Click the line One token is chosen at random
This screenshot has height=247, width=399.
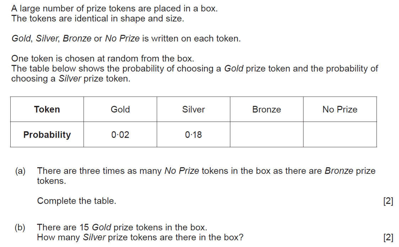pyautogui.click(x=103, y=59)
